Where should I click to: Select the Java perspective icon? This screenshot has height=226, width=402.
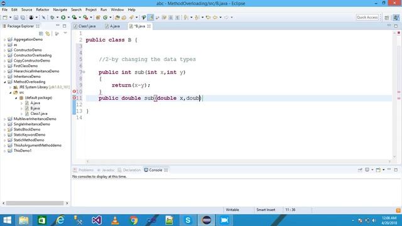point(396,18)
